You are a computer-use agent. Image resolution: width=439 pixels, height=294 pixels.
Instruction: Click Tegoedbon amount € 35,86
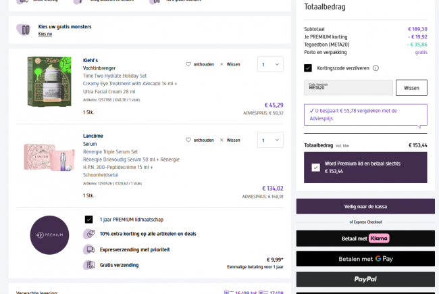417,45
